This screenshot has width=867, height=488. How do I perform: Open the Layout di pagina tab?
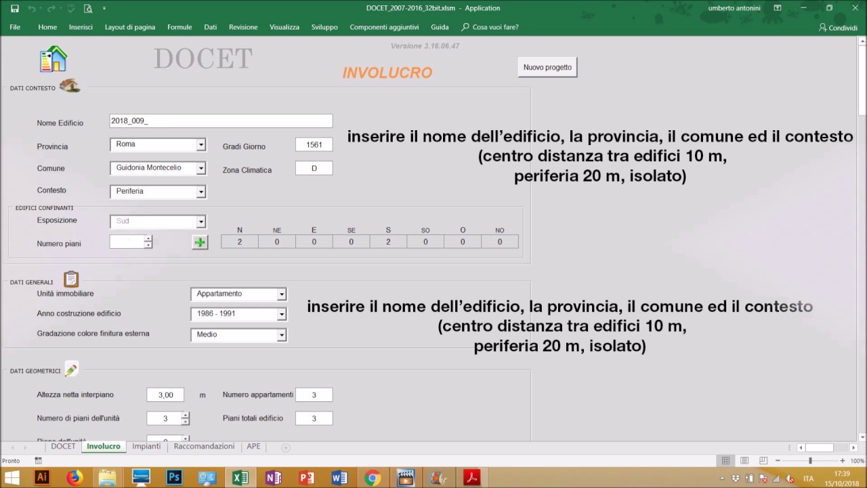coord(130,27)
